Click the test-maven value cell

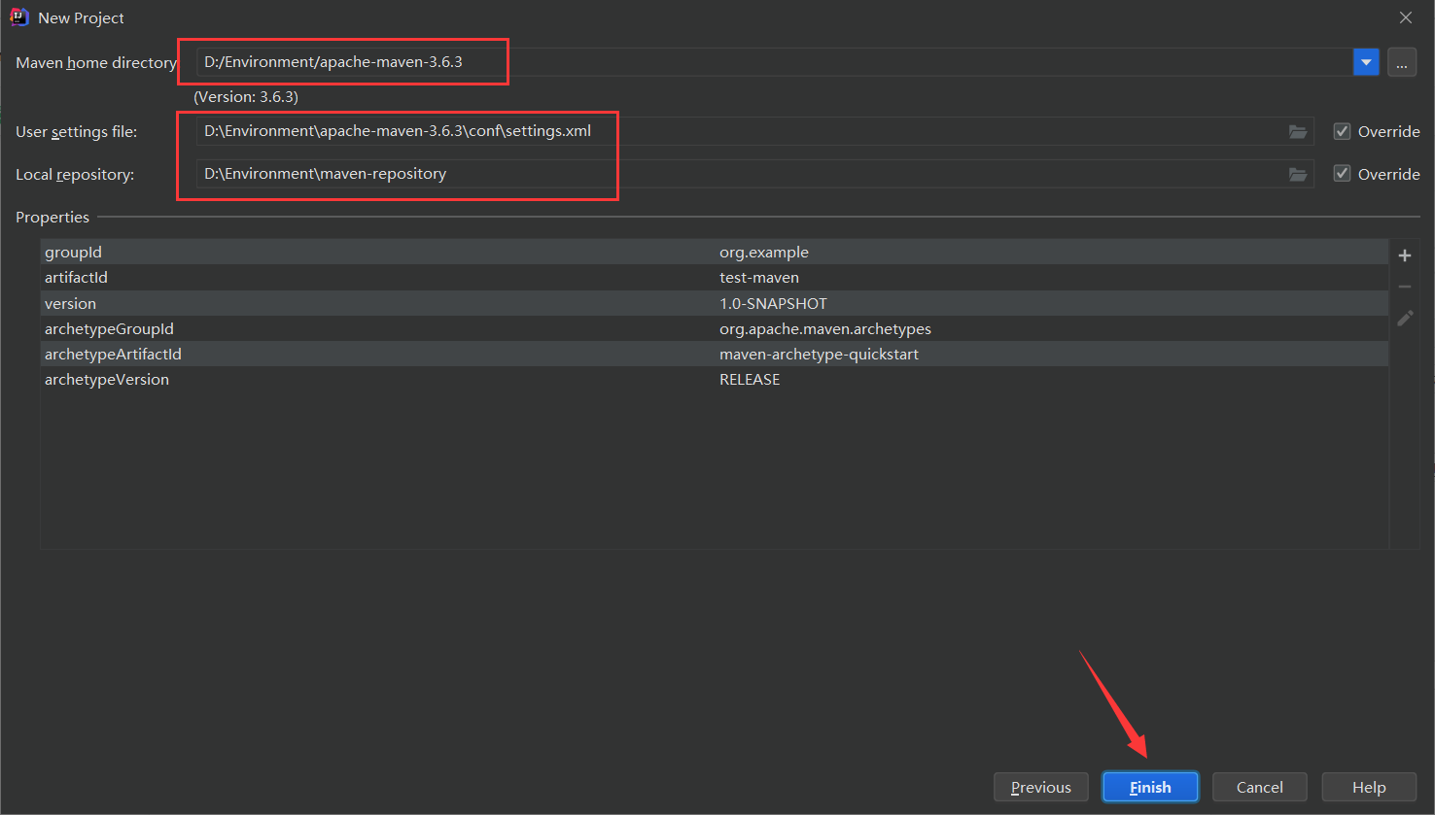pyautogui.click(x=759, y=277)
